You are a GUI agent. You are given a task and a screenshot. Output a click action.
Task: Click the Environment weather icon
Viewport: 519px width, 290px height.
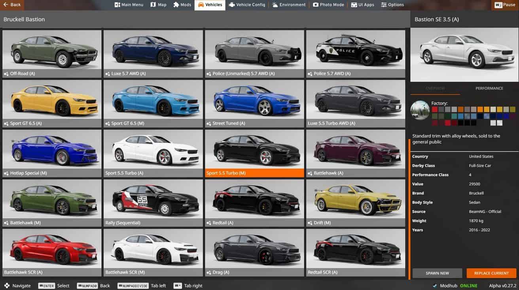tap(275, 5)
